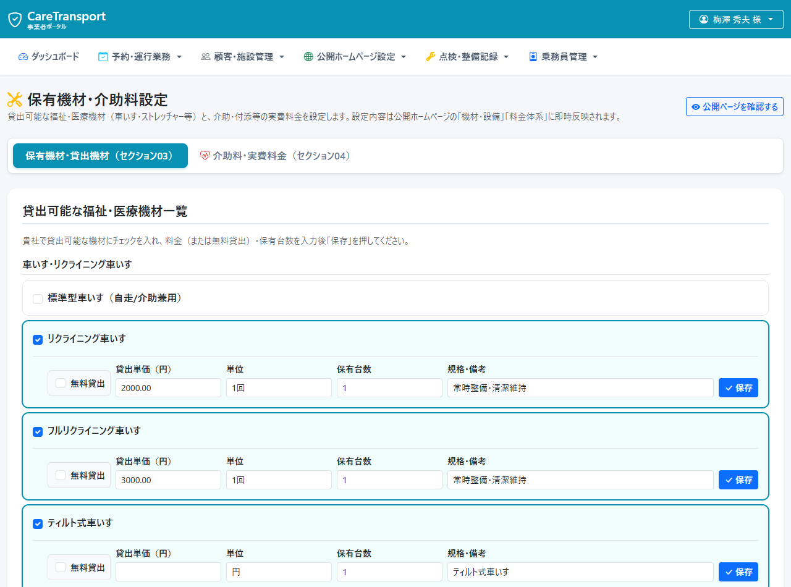This screenshot has width=791, height=587.
Task: Click the ID badge icon beside 乗務員管理
Action: (x=533, y=57)
